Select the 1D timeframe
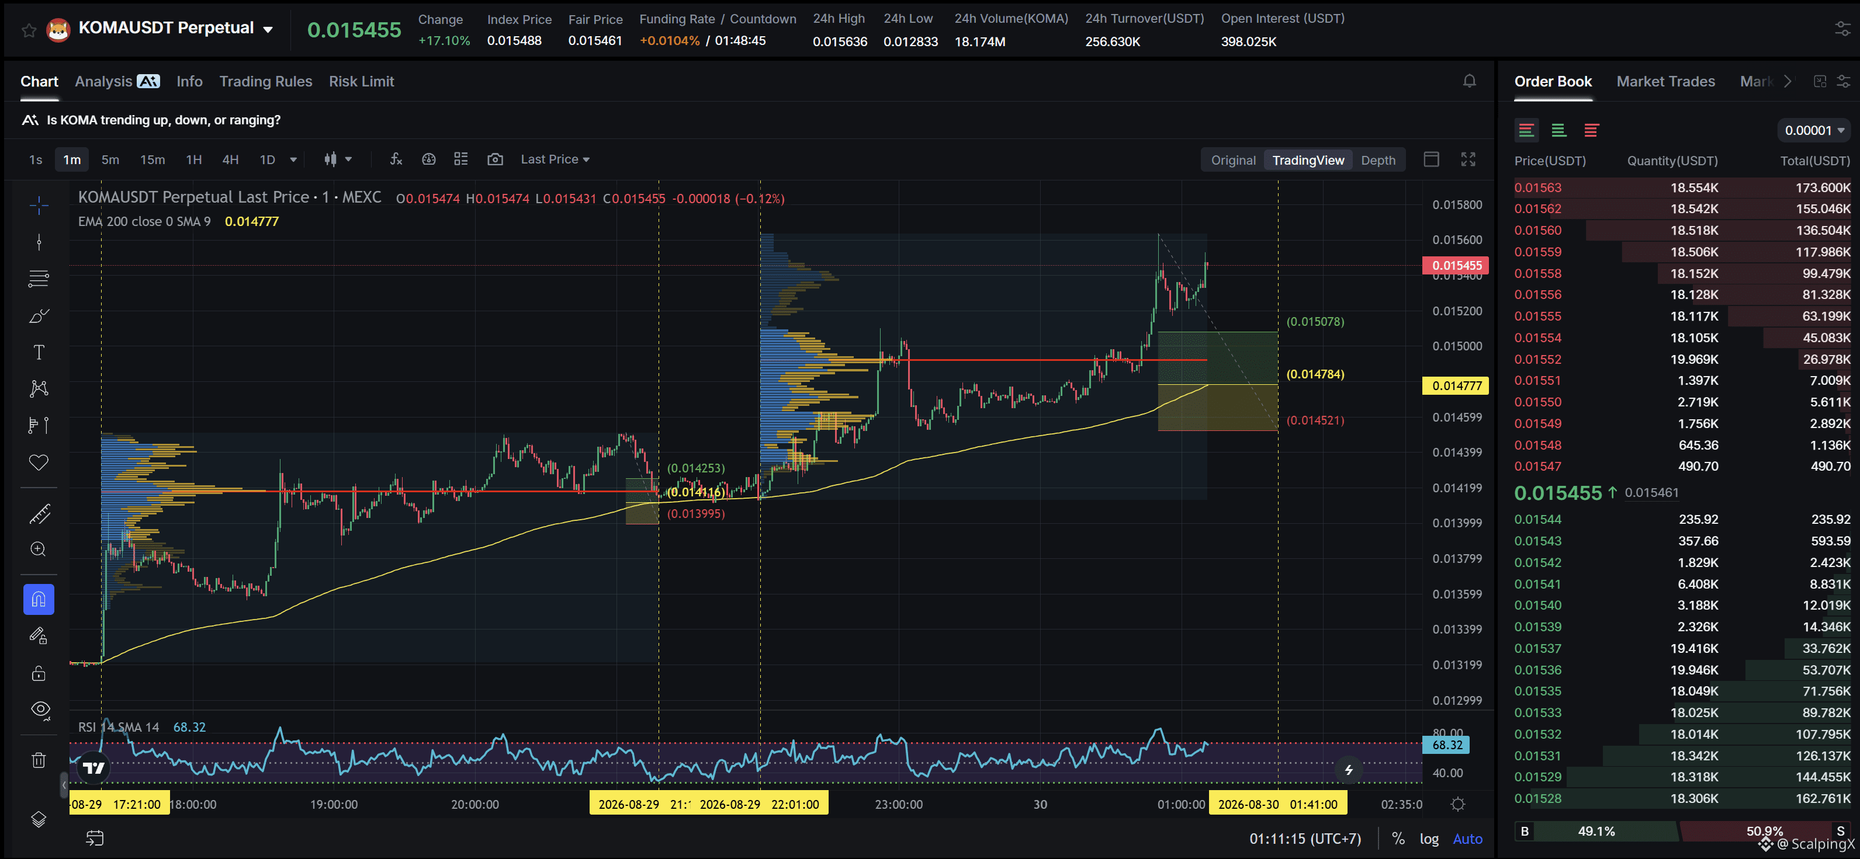The height and width of the screenshot is (859, 1860). [267, 159]
